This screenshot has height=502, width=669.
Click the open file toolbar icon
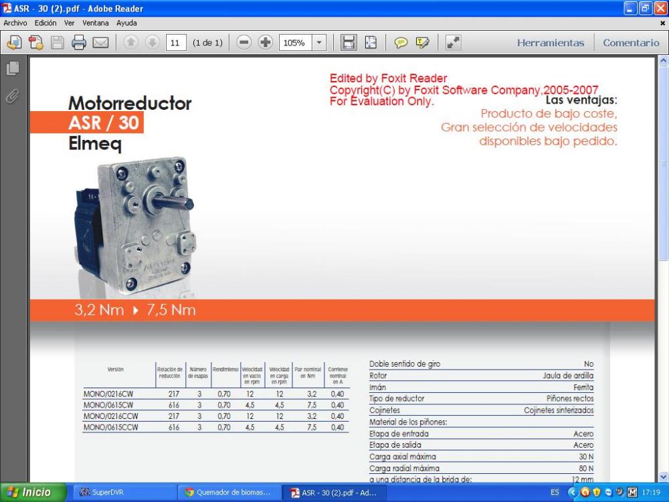pyautogui.click(x=15, y=42)
